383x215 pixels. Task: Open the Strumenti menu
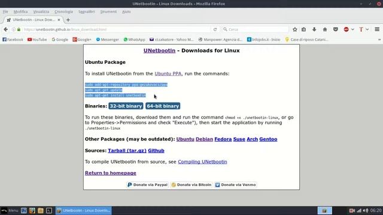[x=108, y=12]
